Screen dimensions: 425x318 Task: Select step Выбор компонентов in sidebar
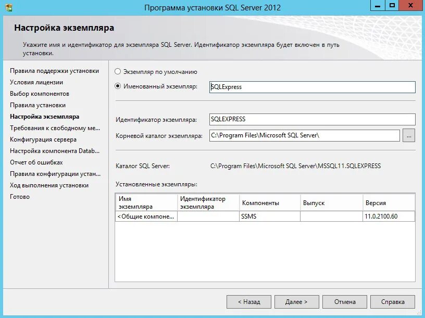pyautogui.click(x=40, y=94)
